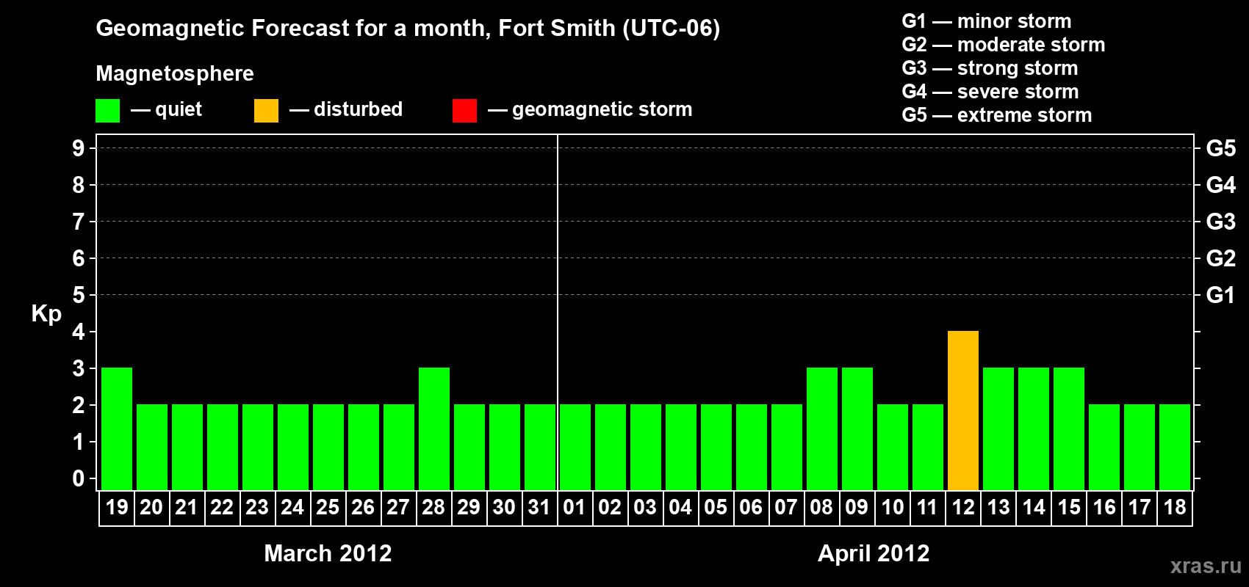Click the red geomagnetic storm legend swatch
This screenshot has width=1249, height=587.
tap(465, 111)
